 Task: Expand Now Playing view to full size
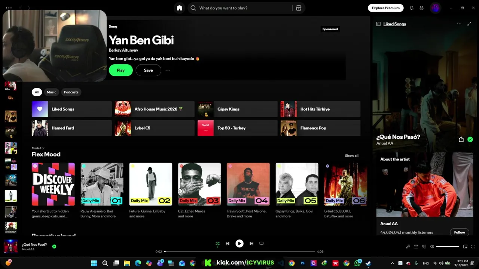(469, 24)
